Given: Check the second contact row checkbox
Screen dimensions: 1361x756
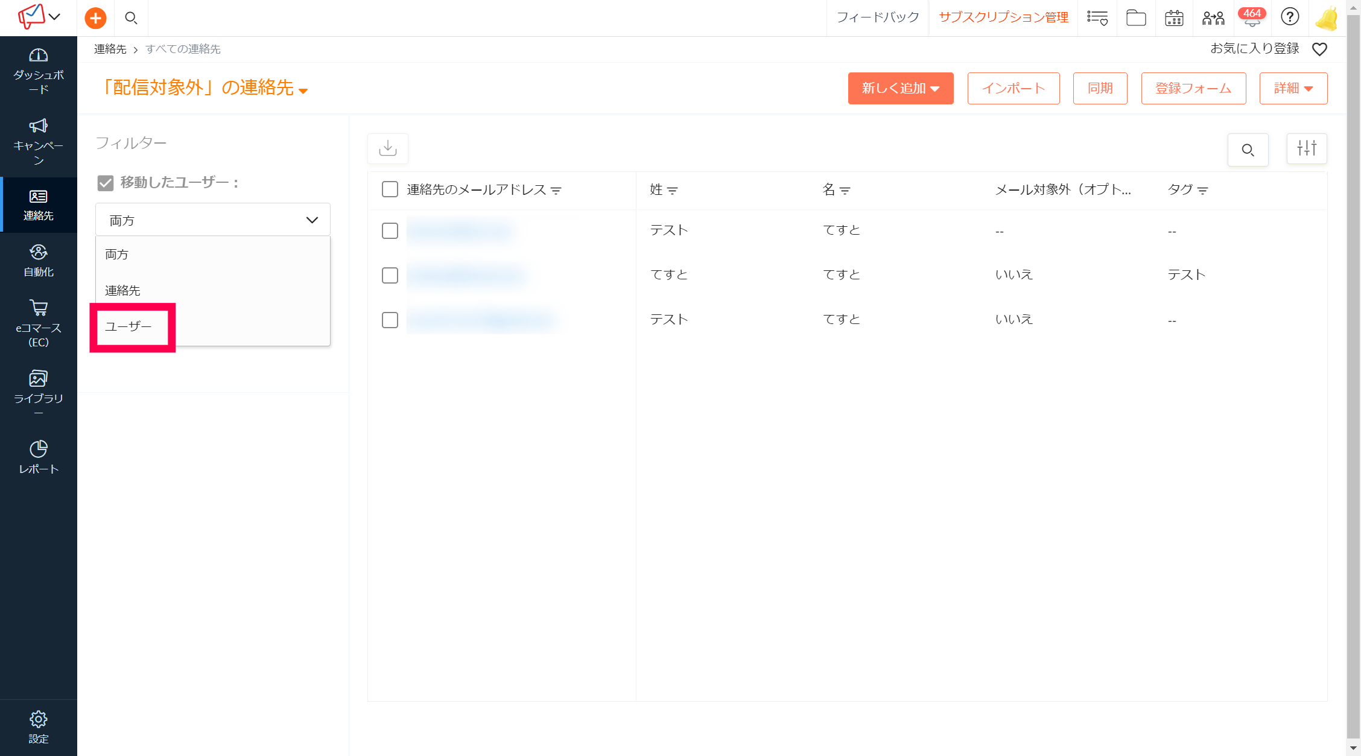Looking at the screenshot, I should click(390, 275).
